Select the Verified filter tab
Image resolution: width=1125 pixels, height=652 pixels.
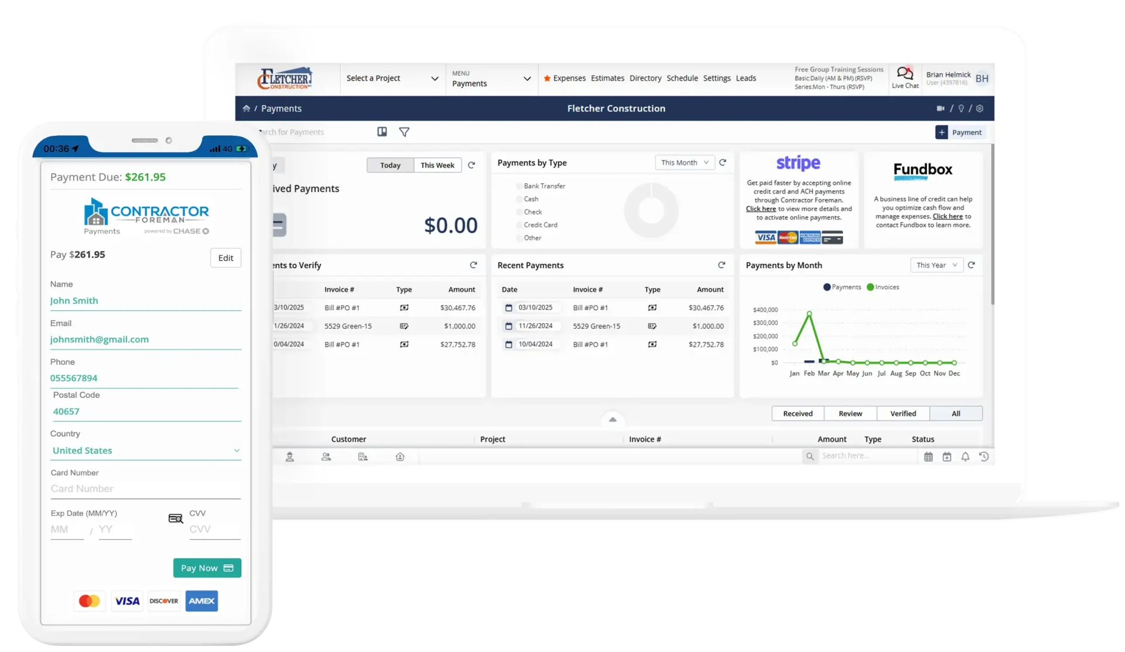(903, 414)
